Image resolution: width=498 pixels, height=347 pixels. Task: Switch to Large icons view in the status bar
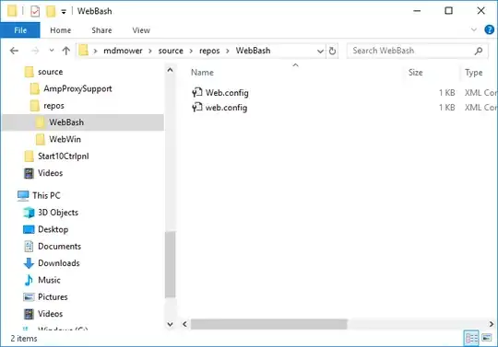click(487, 338)
